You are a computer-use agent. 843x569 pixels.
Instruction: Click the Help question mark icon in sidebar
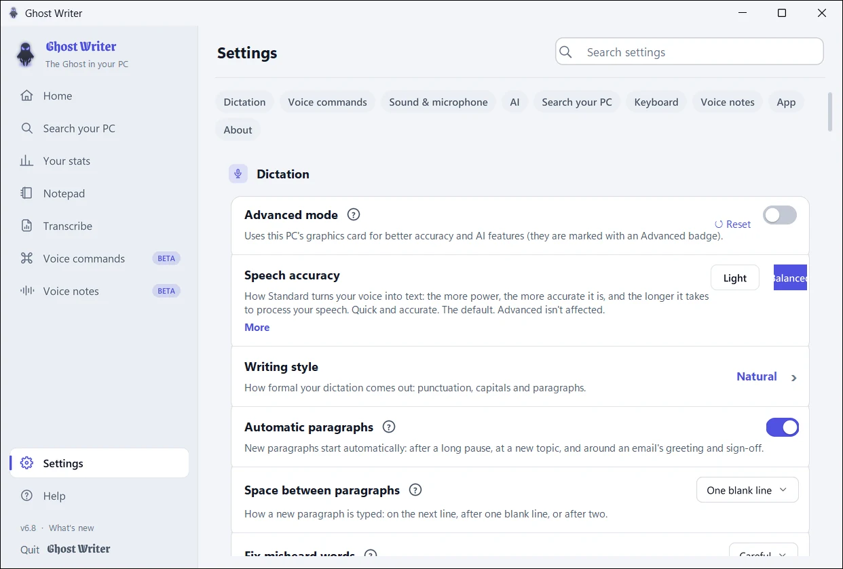click(26, 496)
